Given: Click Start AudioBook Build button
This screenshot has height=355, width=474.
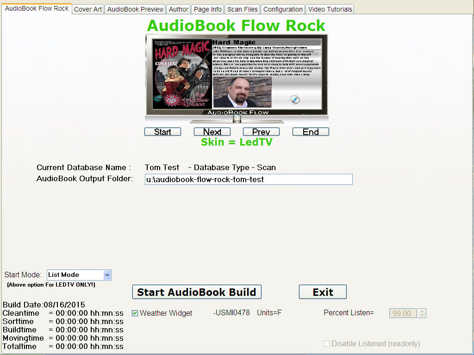Looking at the screenshot, I should 197,292.
